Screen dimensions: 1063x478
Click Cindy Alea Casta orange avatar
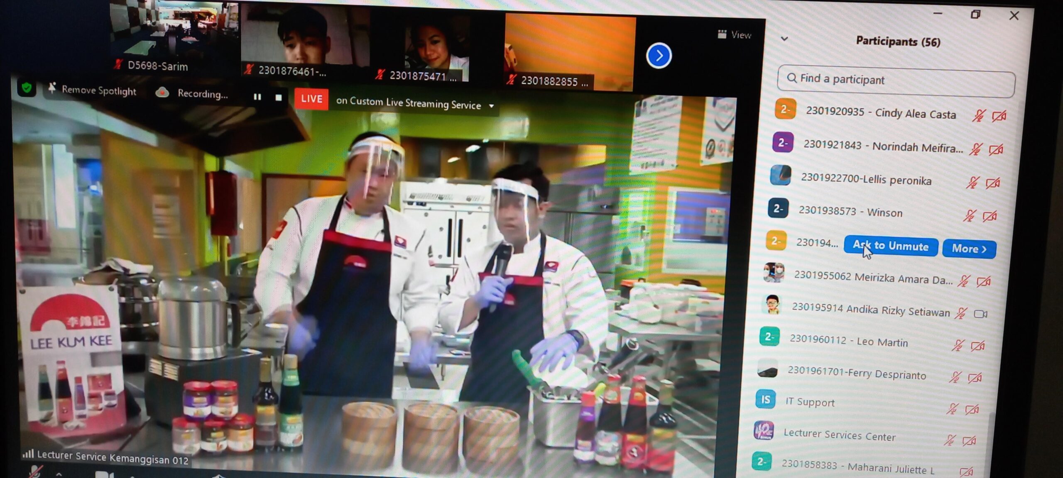785,109
